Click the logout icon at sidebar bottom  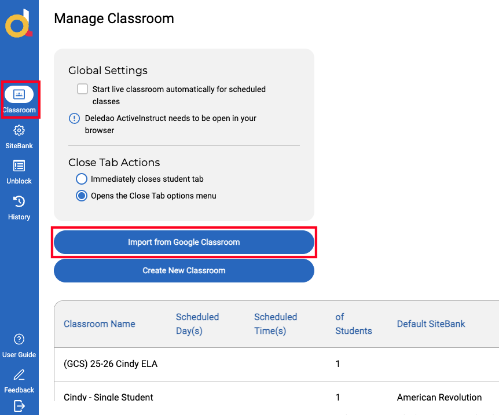(x=19, y=406)
